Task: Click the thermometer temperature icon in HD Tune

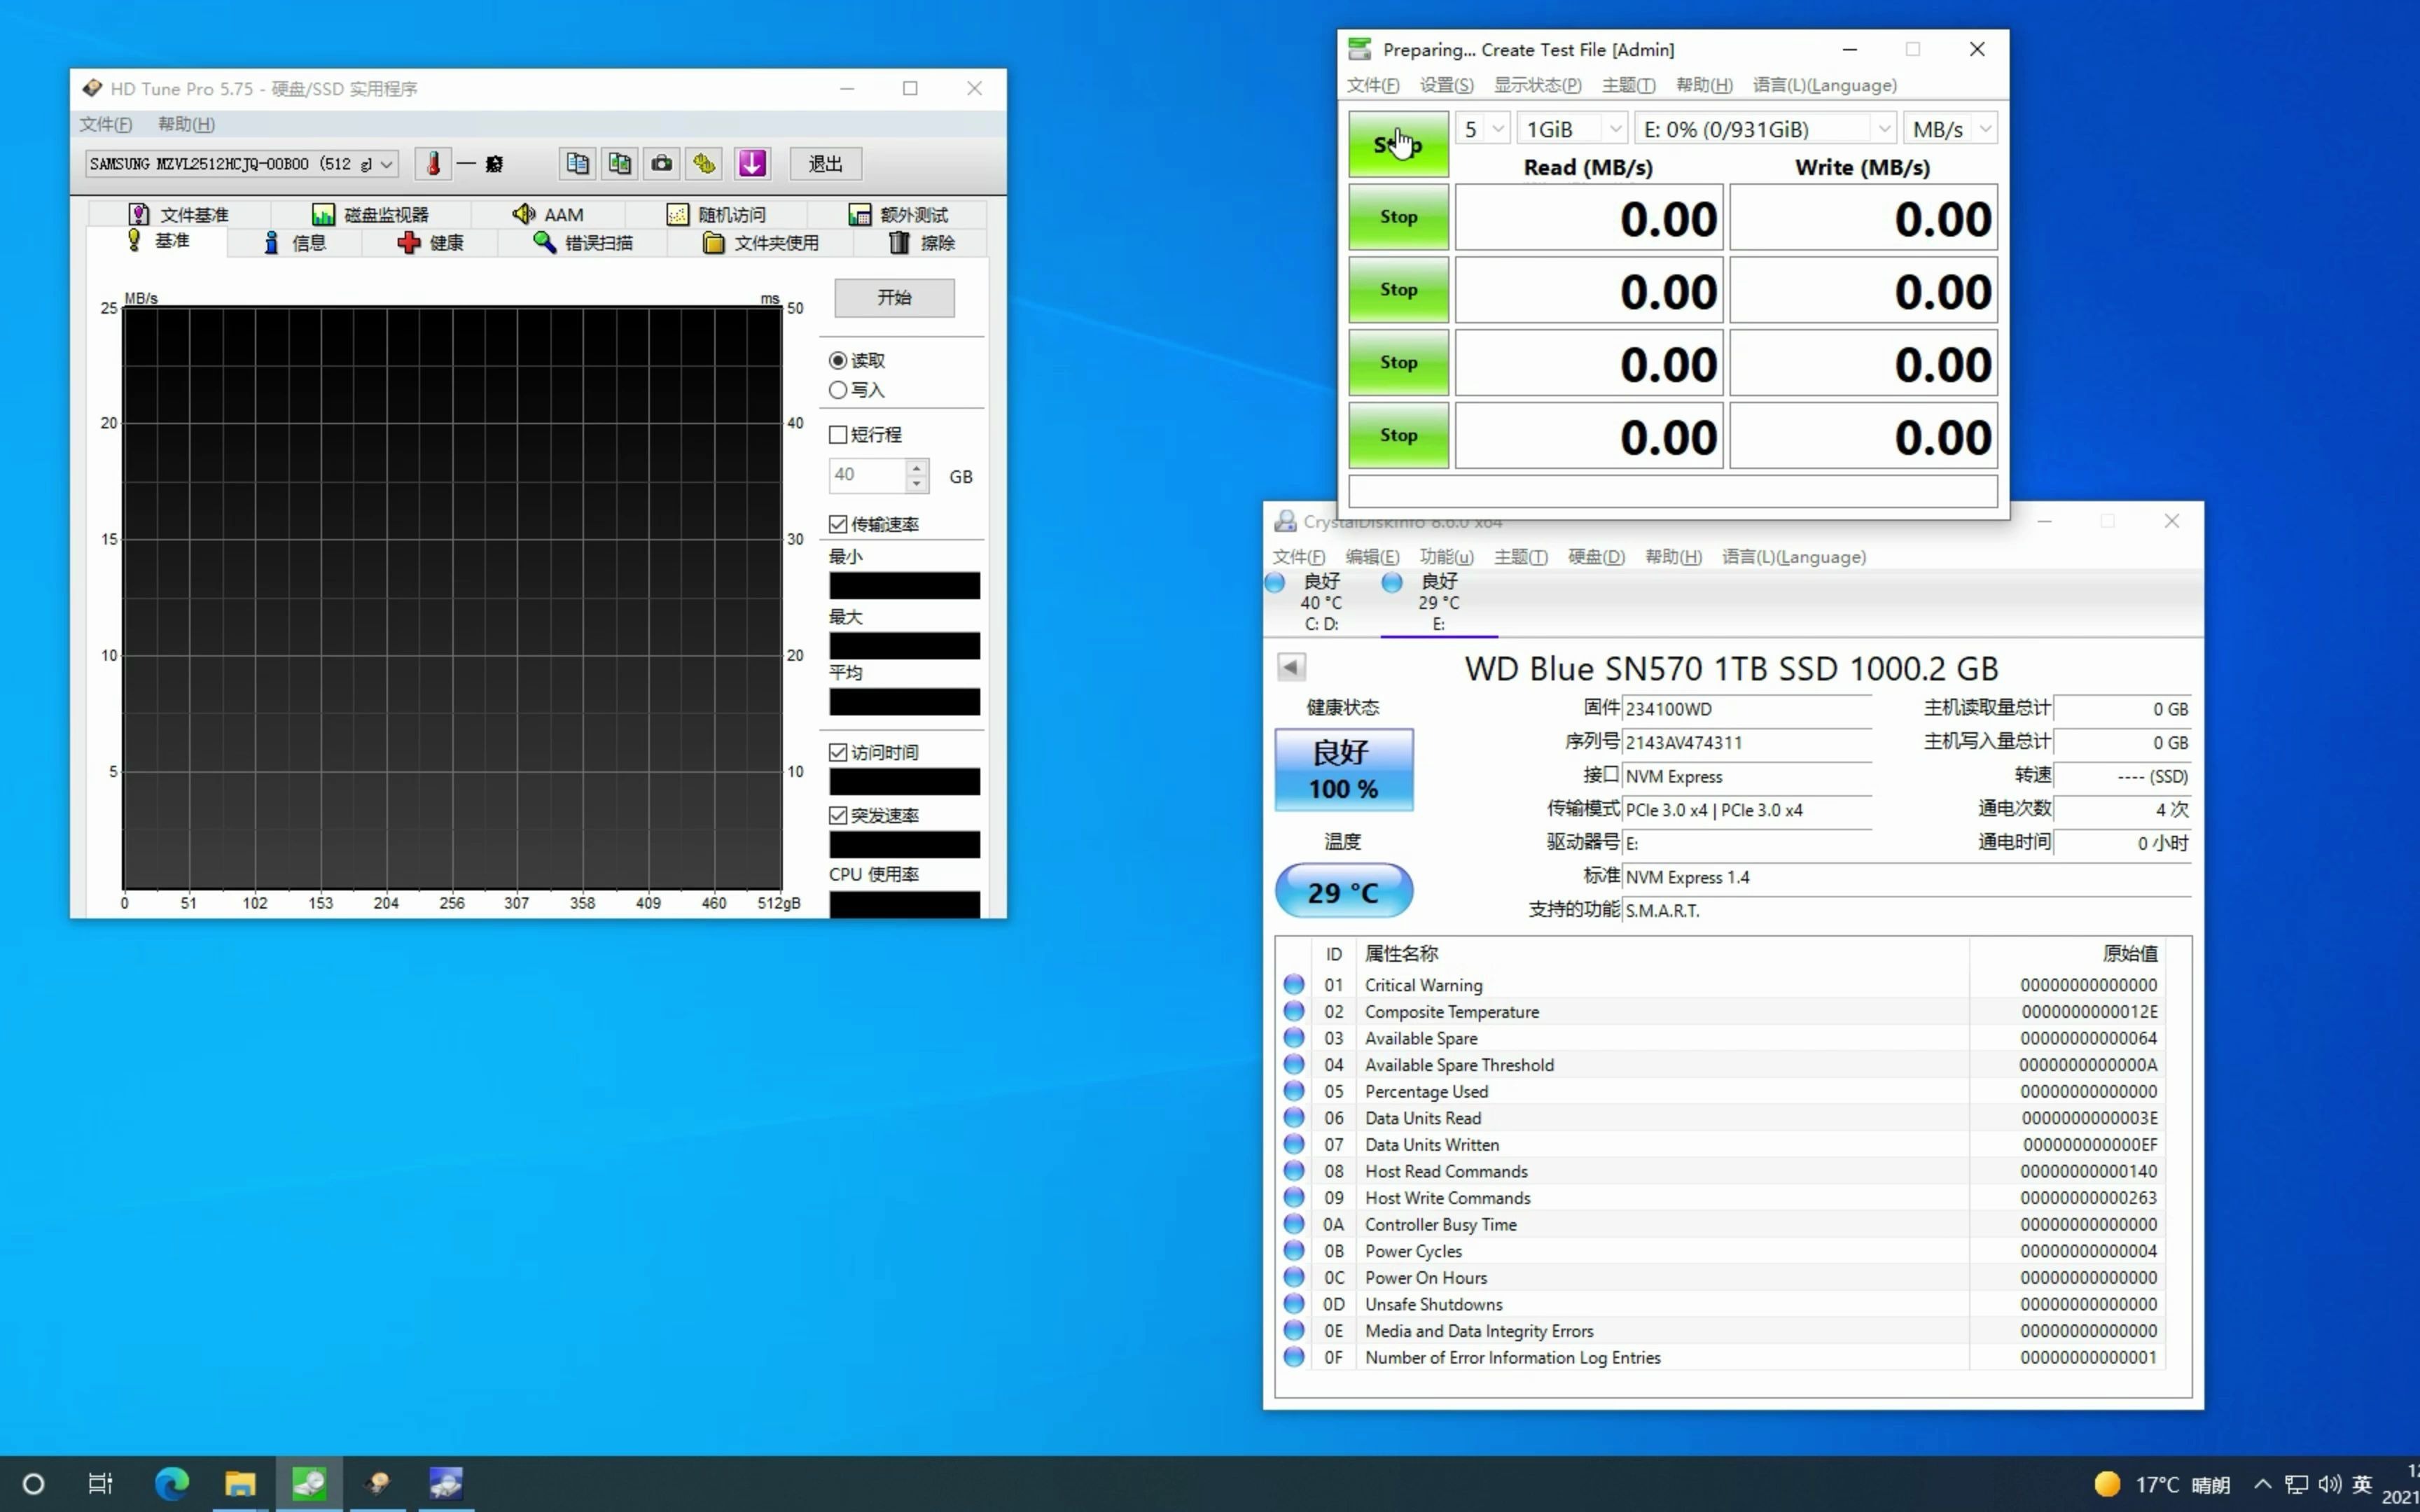Action: tap(433, 164)
